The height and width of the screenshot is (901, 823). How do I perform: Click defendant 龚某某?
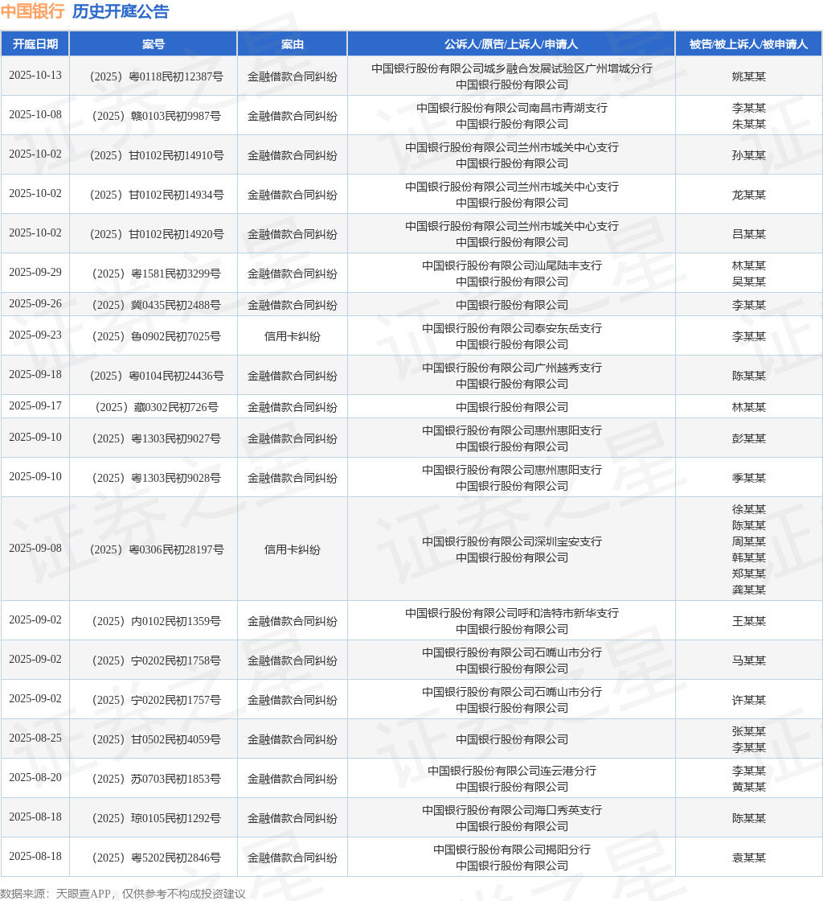click(x=748, y=590)
